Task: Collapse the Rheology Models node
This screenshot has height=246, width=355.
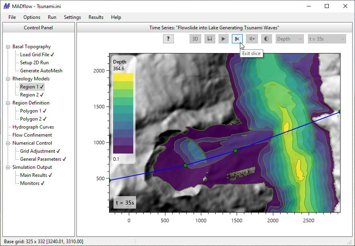Action: (8, 79)
